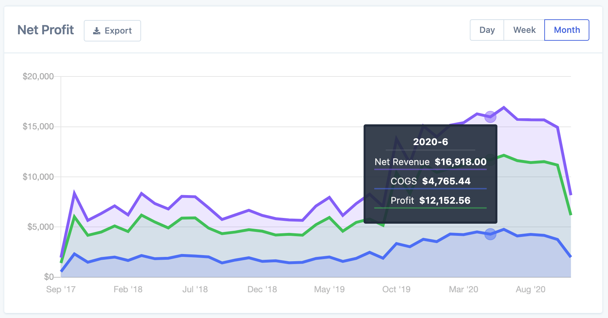Click the Net Profit heading
The width and height of the screenshot is (608, 318).
click(46, 30)
